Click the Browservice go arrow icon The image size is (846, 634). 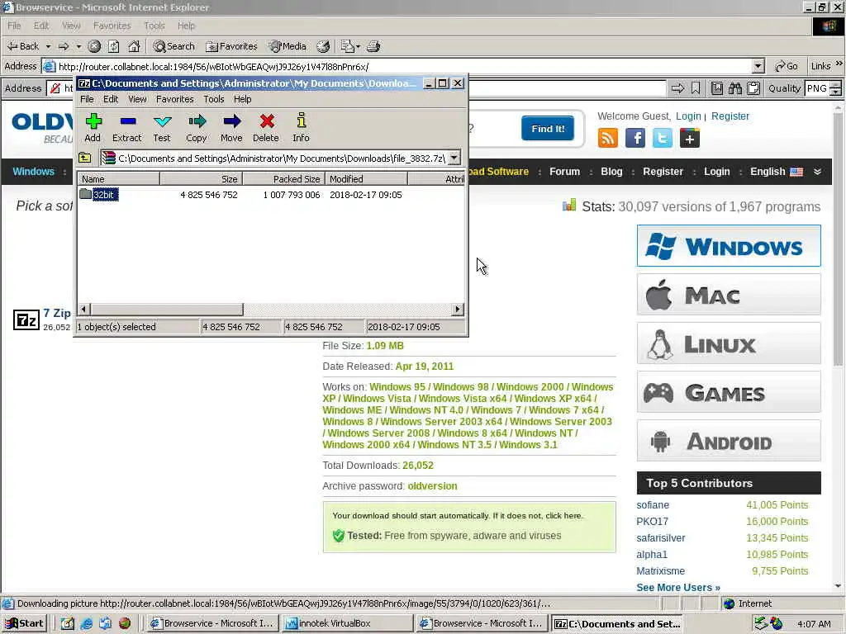click(677, 88)
